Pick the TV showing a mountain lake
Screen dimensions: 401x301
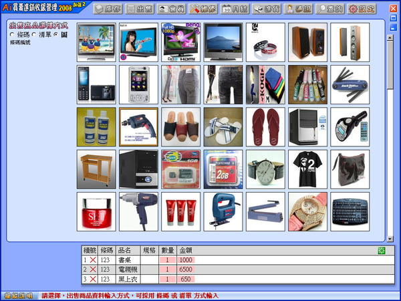(223, 43)
